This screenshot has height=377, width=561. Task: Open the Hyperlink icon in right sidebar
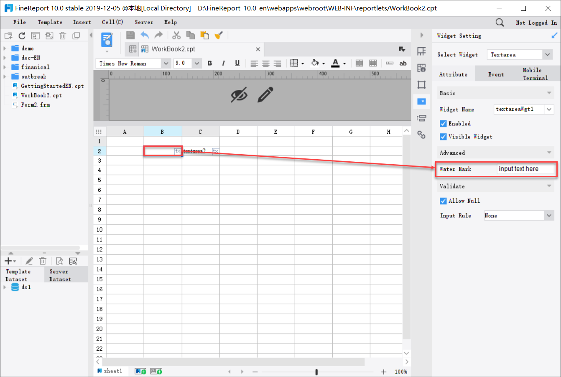pyautogui.click(x=421, y=135)
